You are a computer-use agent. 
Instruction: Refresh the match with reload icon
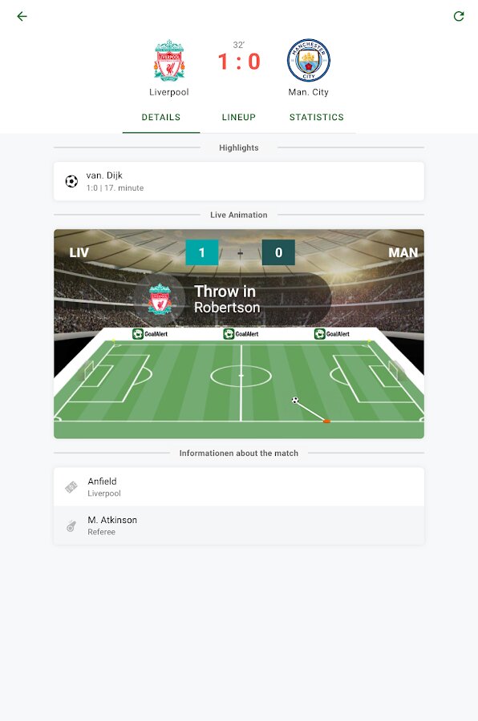pos(459,17)
